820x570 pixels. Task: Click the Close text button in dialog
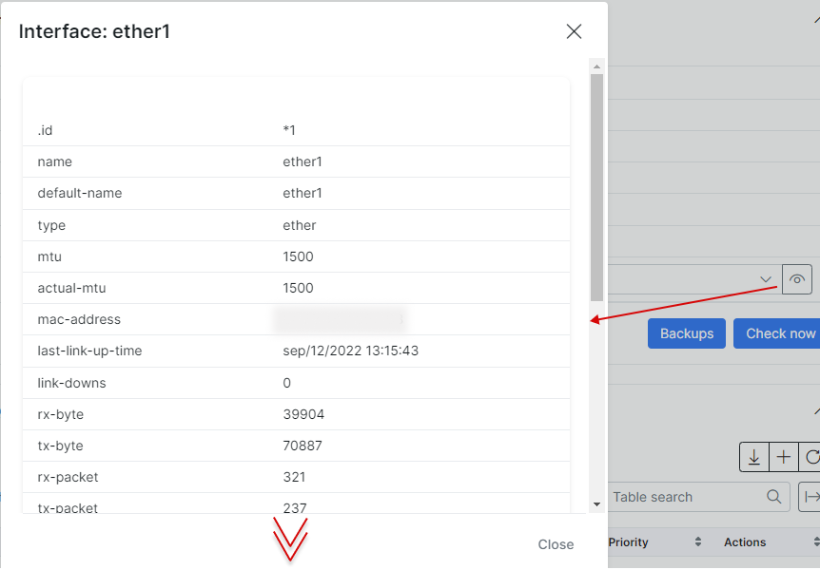[x=556, y=544]
